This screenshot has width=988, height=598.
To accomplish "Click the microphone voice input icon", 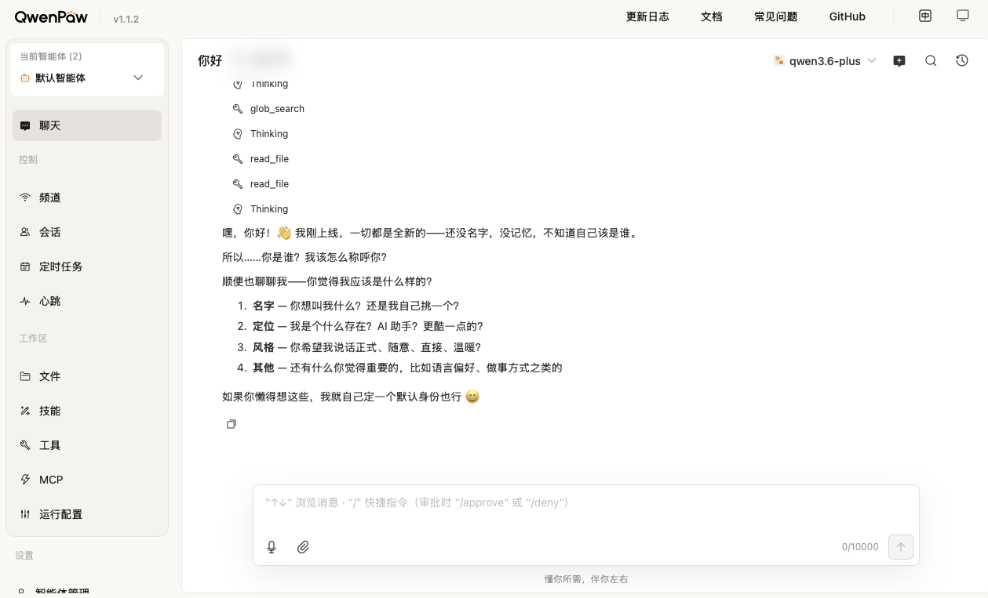I will [272, 547].
